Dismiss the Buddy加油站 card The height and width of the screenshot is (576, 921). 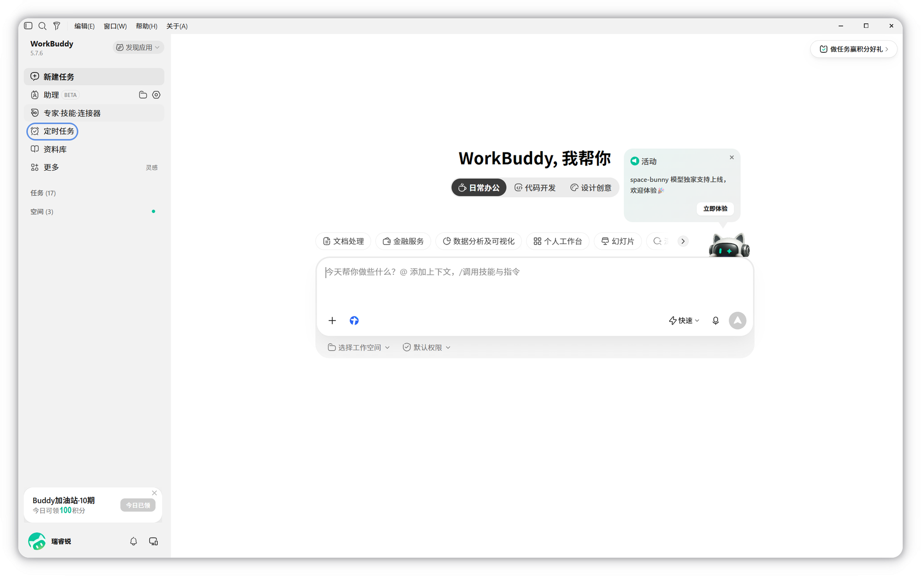[154, 493]
